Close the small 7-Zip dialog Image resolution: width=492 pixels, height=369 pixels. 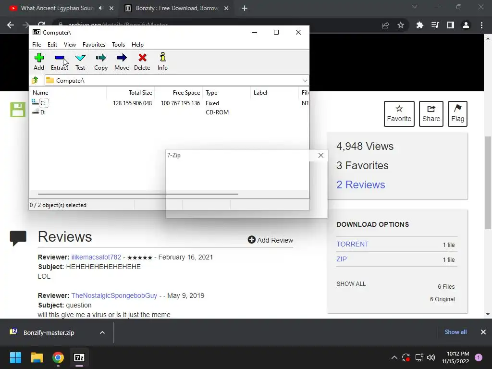click(320, 155)
